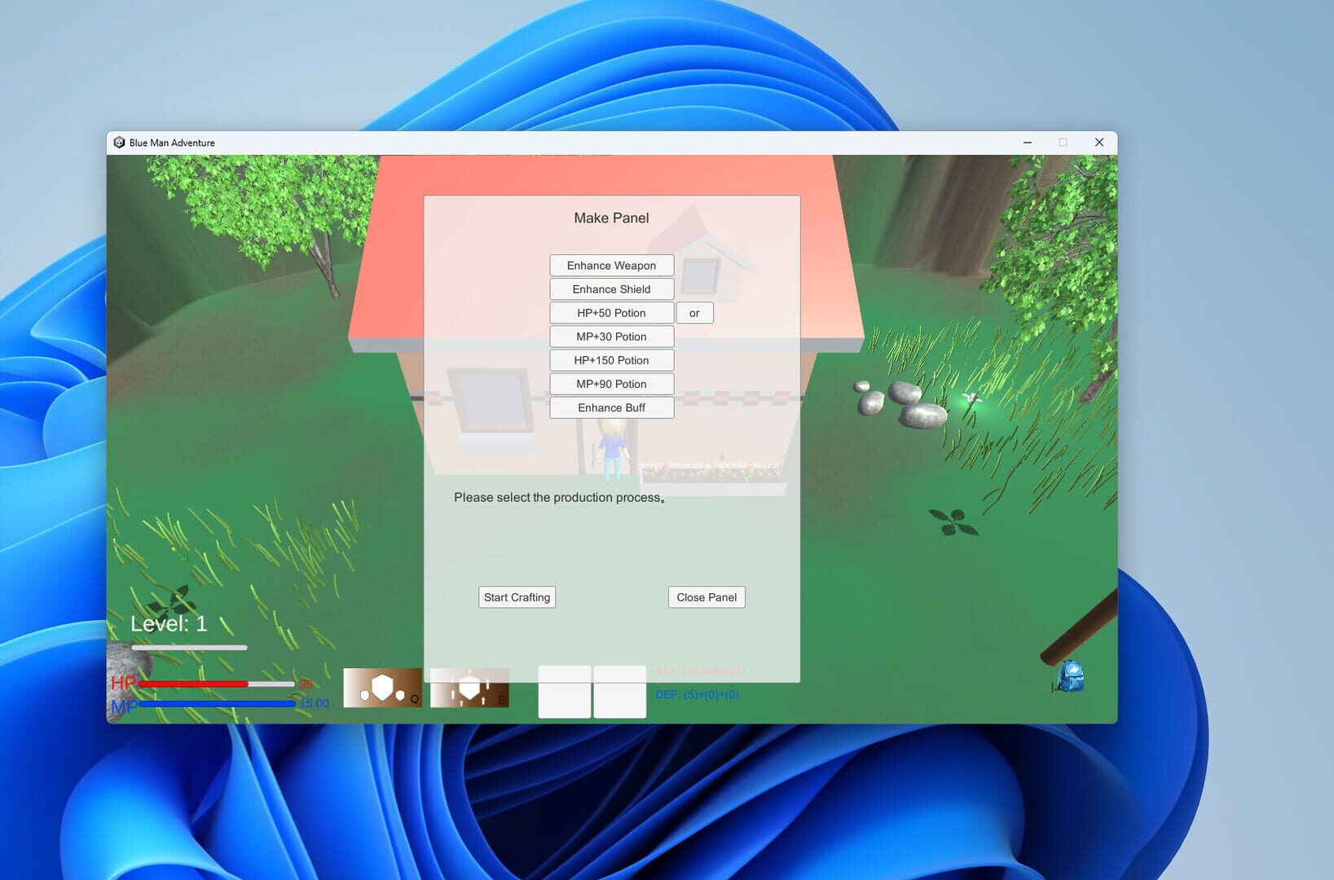Click the 'or' button beside HP+50 Potion
This screenshot has height=880, width=1334.
(694, 313)
